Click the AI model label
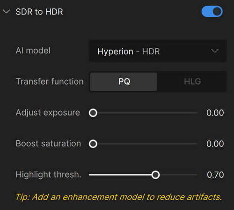The height and width of the screenshot is (210, 234). [x=33, y=51]
